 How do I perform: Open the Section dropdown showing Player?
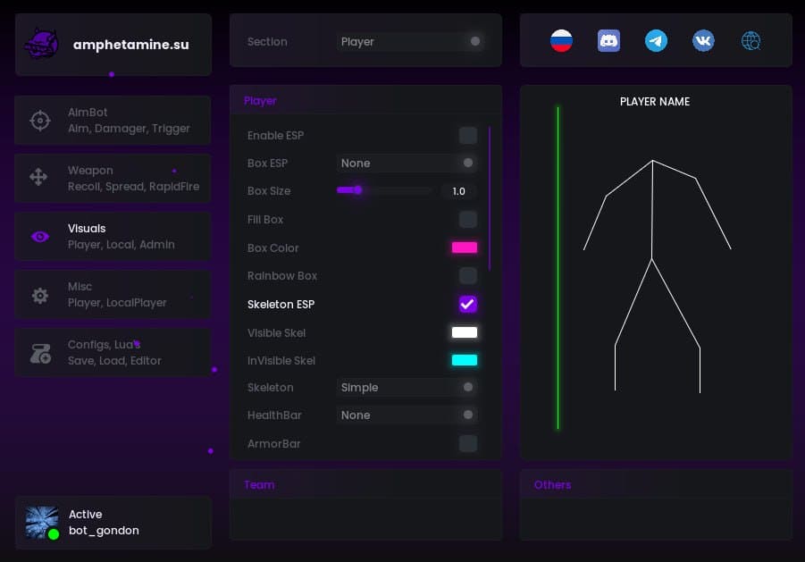pyautogui.click(x=410, y=42)
